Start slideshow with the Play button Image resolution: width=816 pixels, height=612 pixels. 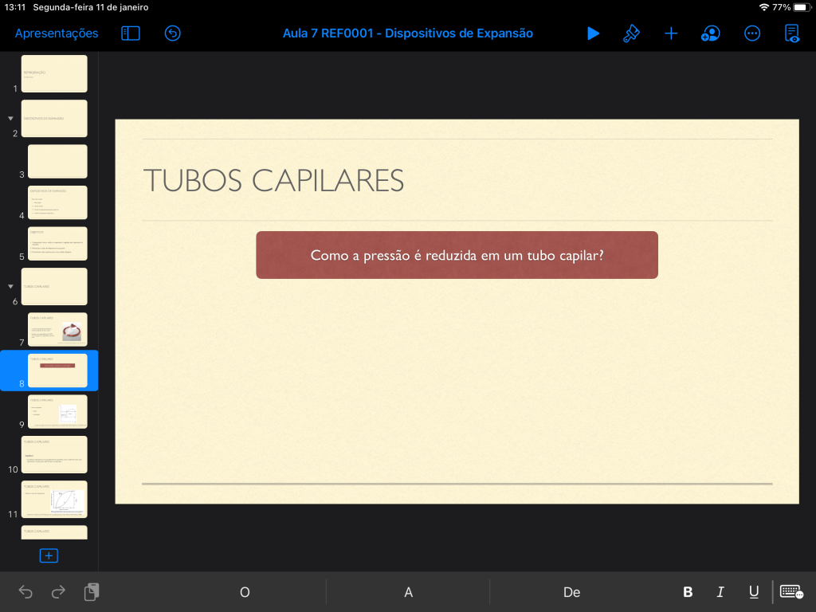point(593,33)
